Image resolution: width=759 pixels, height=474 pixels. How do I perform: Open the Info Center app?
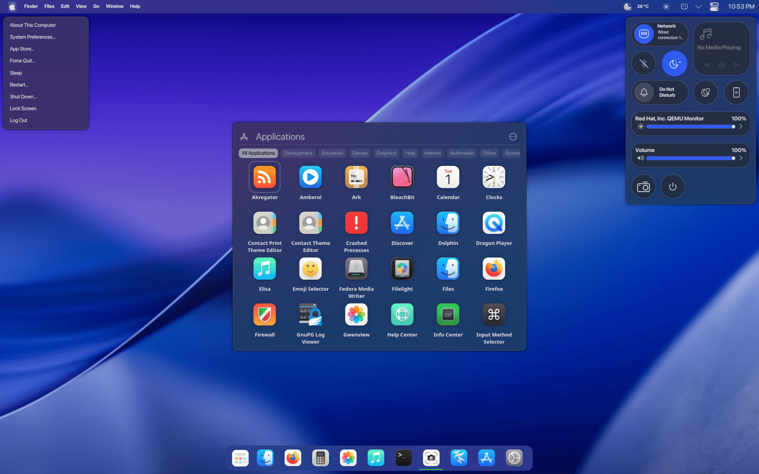pyautogui.click(x=448, y=315)
